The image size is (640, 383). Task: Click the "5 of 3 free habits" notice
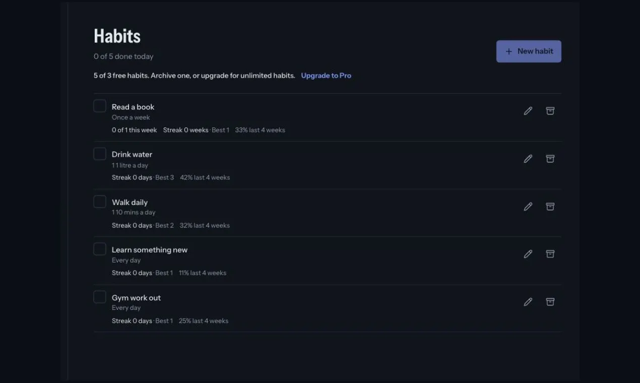click(195, 76)
